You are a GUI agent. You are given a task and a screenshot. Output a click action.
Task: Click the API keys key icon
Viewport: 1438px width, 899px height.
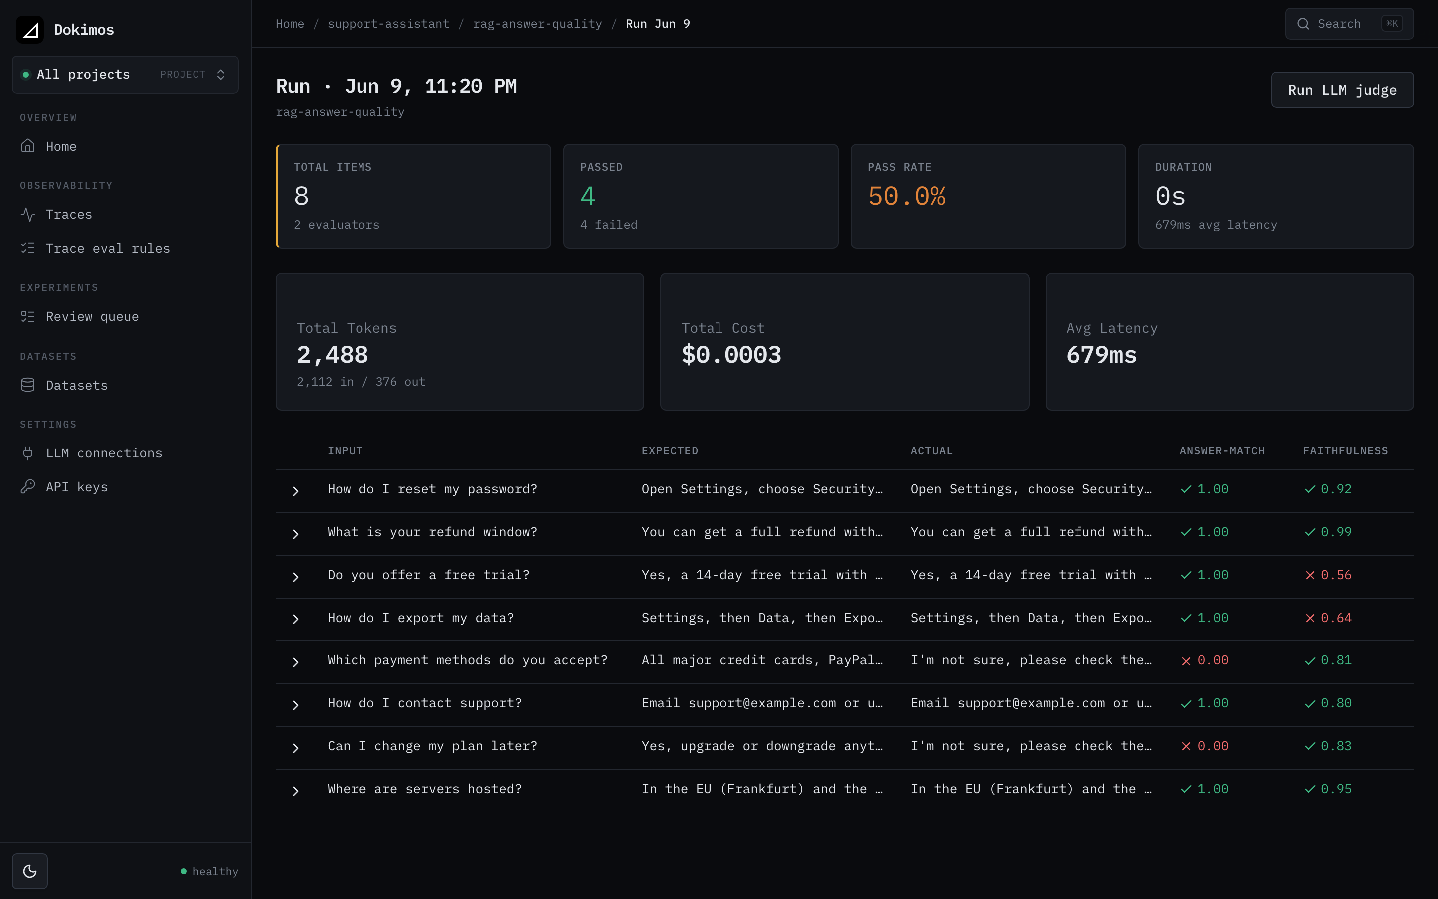pyautogui.click(x=28, y=486)
